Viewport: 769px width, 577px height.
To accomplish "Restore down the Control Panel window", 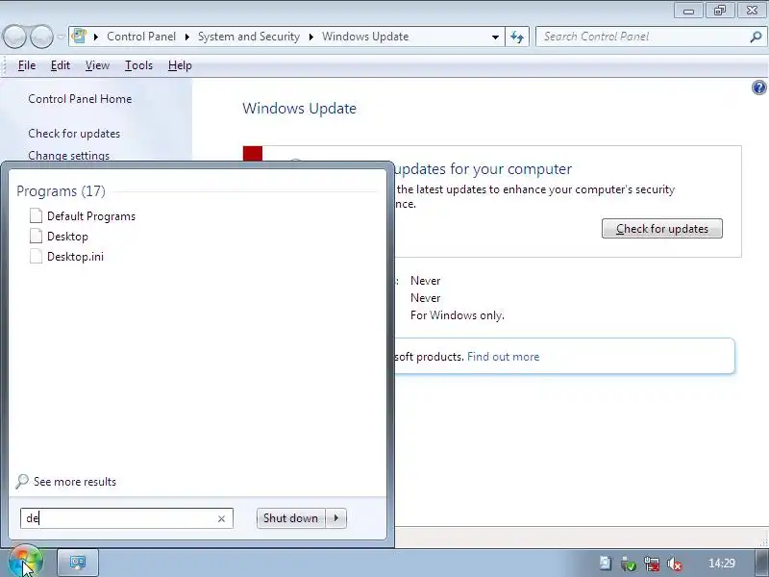I will click(x=720, y=11).
